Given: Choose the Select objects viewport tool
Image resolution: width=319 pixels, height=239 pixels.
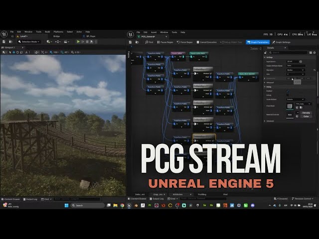Looking at the screenshot, I should coord(10,52).
